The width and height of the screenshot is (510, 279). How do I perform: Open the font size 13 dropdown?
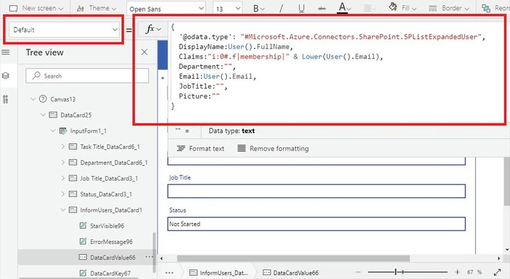227,9
